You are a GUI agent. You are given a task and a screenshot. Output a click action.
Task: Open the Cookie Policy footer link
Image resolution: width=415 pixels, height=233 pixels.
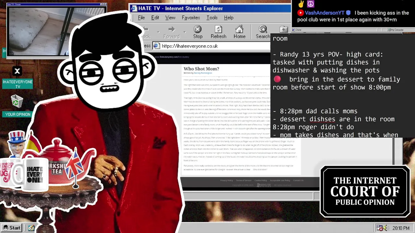pos(261,180)
